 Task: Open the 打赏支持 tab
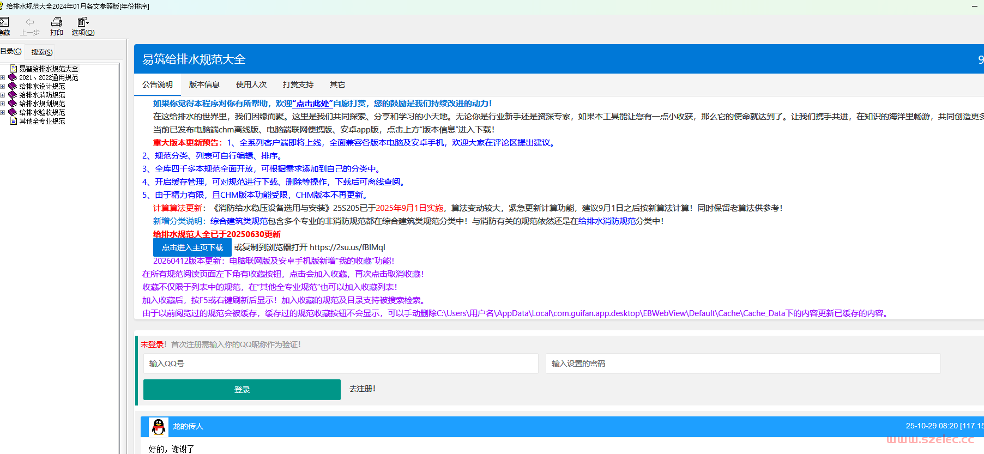298,84
